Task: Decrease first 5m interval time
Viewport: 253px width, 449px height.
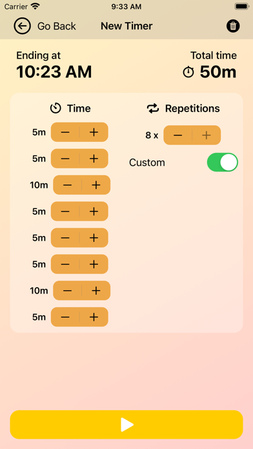Action: pos(65,132)
